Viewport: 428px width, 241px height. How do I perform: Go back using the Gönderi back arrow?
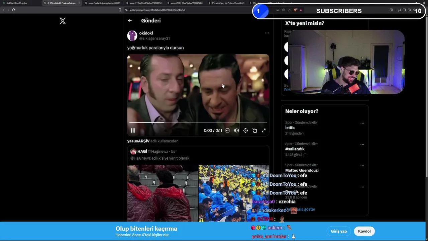coord(130,21)
